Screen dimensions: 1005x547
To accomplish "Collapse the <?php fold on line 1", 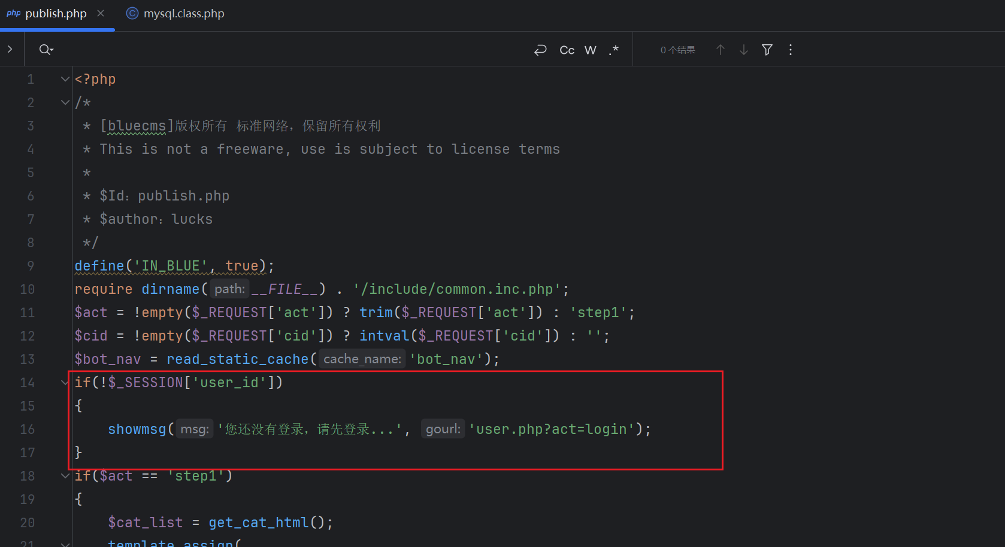I will (x=65, y=79).
